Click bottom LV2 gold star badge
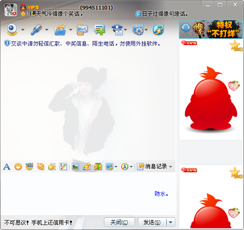 pos(236,172)
